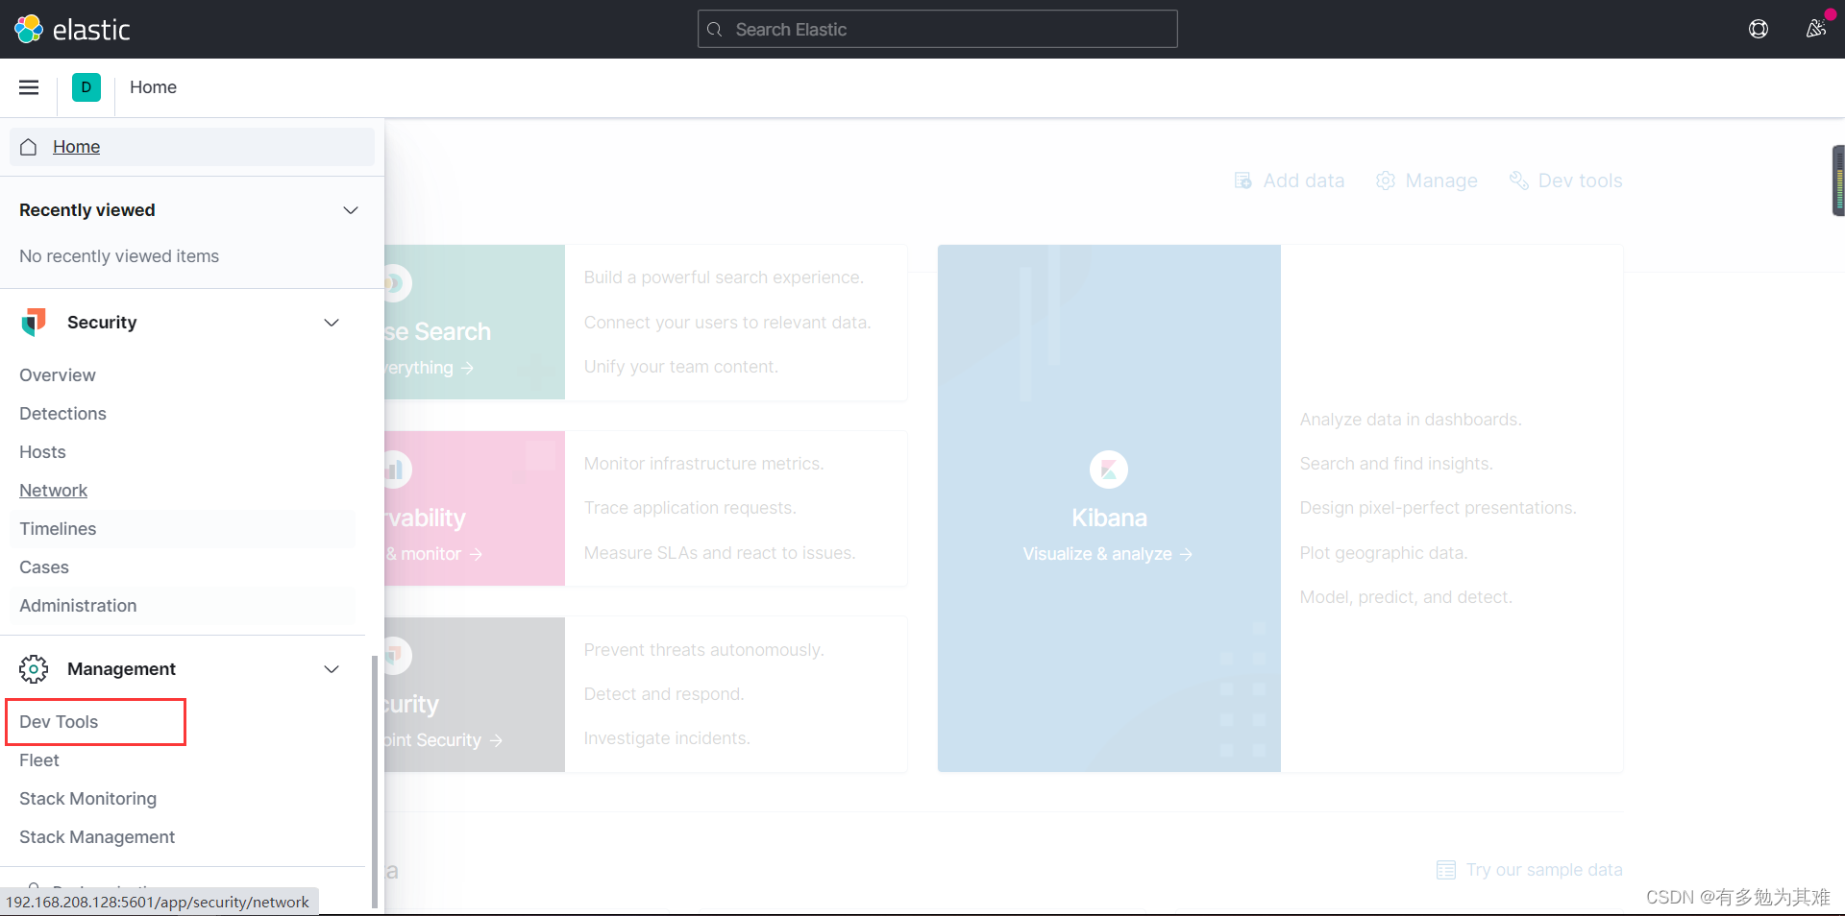Click the Dev tools wrench icon
The height and width of the screenshot is (916, 1845).
(1518, 181)
